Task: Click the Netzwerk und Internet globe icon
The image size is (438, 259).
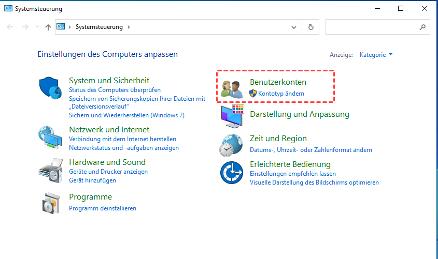Action: (x=51, y=138)
